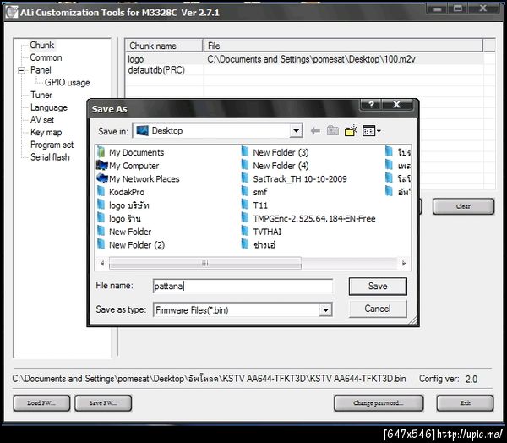Click the Help question mark button in Save As

tap(371, 105)
